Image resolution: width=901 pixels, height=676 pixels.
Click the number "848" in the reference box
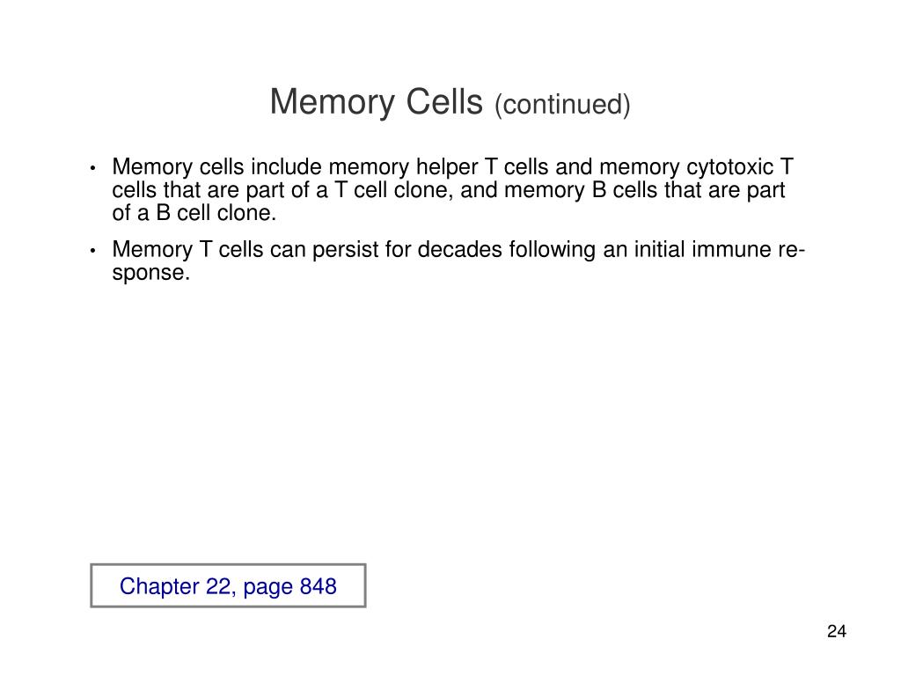318,586
